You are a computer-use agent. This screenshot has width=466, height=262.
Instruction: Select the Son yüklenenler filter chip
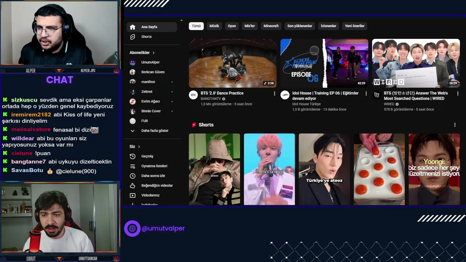coord(300,26)
